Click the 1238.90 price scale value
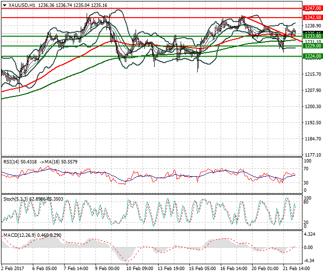Viewport: 323px width, 274px height. coord(313,26)
